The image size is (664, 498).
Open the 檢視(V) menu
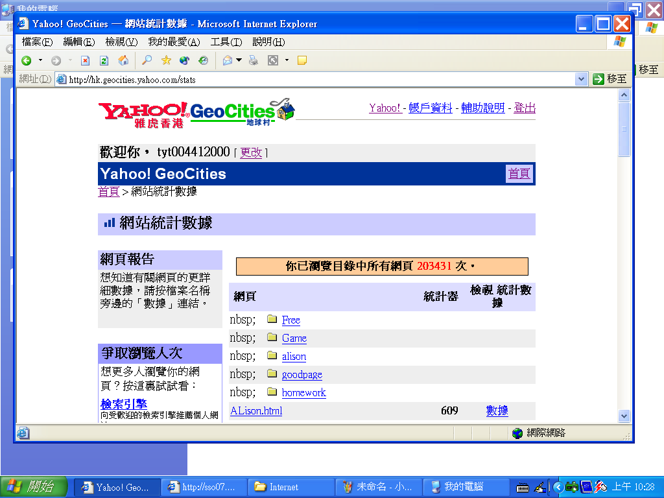click(x=121, y=42)
